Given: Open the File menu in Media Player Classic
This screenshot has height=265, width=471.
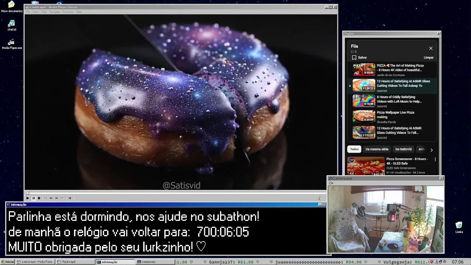Looking at the screenshot, I should tap(28, 12).
